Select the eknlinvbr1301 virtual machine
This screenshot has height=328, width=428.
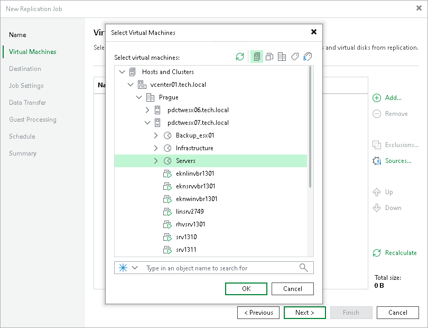click(196, 174)
